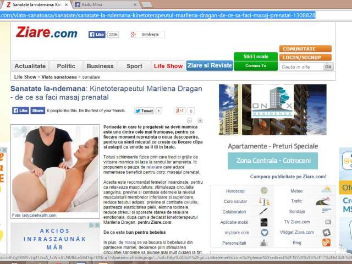The width and height of the screenshot is (352, 264).
Task: Click the article headline text
Action: (106, 93)
